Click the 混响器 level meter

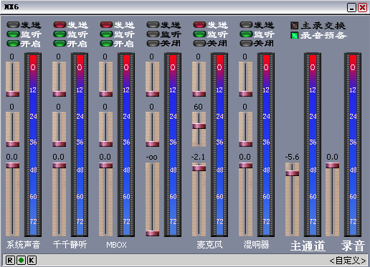click(266, 145)
